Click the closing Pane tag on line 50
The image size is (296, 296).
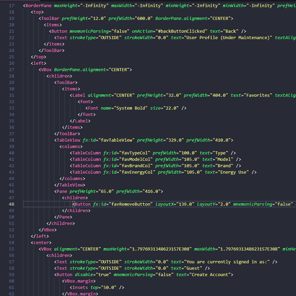[63, 217]
